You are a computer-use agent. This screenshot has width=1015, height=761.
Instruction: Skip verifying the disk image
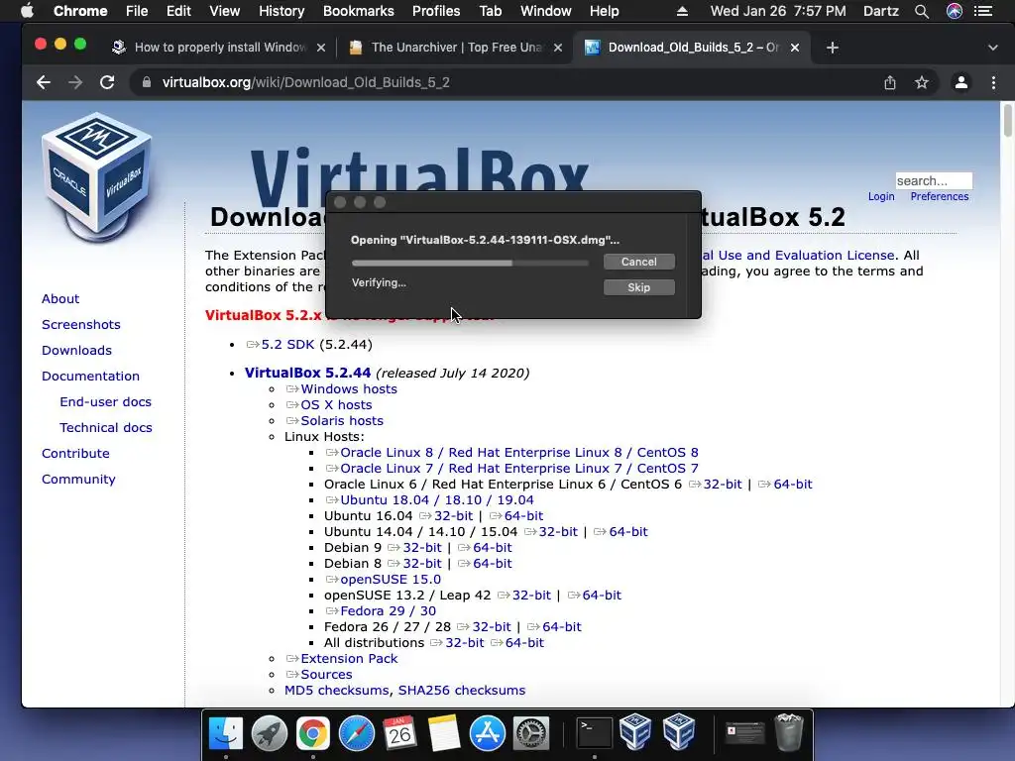639,287
